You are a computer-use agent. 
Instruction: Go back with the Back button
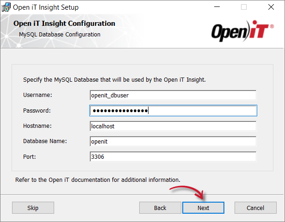[x=160, y=208]
